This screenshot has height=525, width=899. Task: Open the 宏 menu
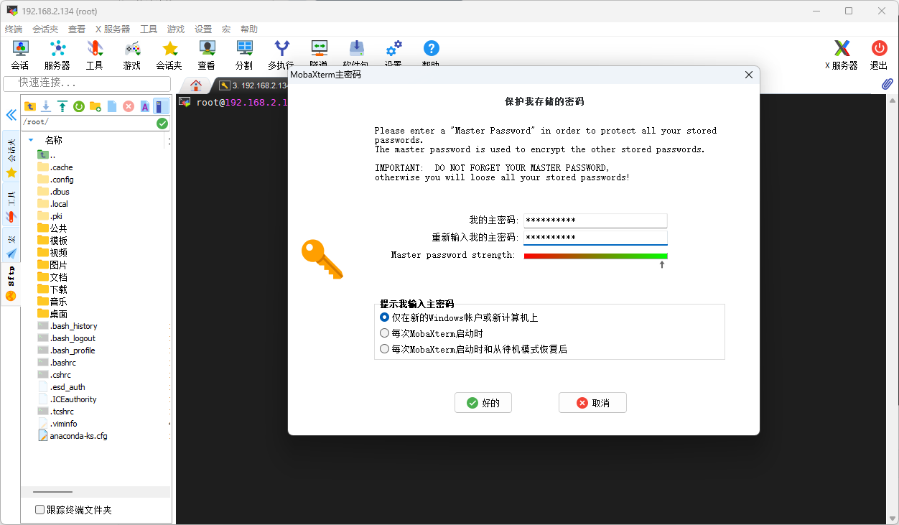tap(226, 29)
